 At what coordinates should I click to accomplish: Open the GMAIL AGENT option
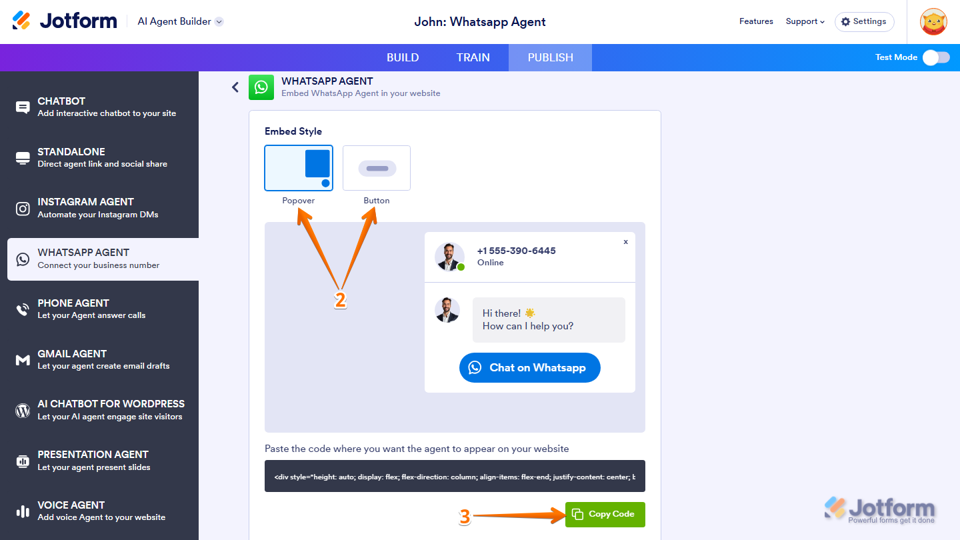pyautogui.click(x=99, y=359)
